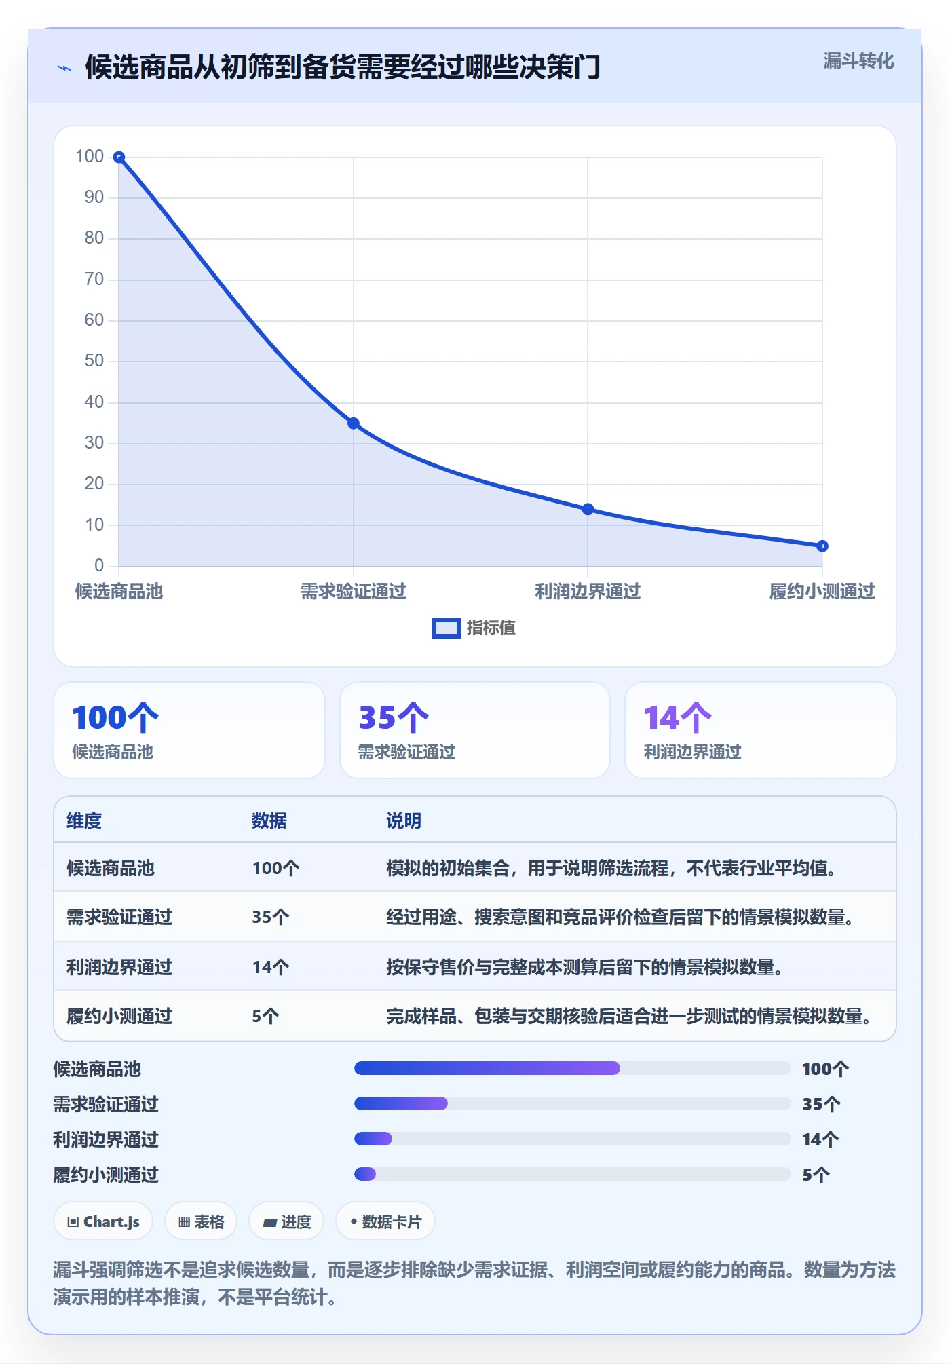Screen dimensions: 950x1364
Task: Select the chart data point at 利润边界通过
Action: tap(588, 509)
